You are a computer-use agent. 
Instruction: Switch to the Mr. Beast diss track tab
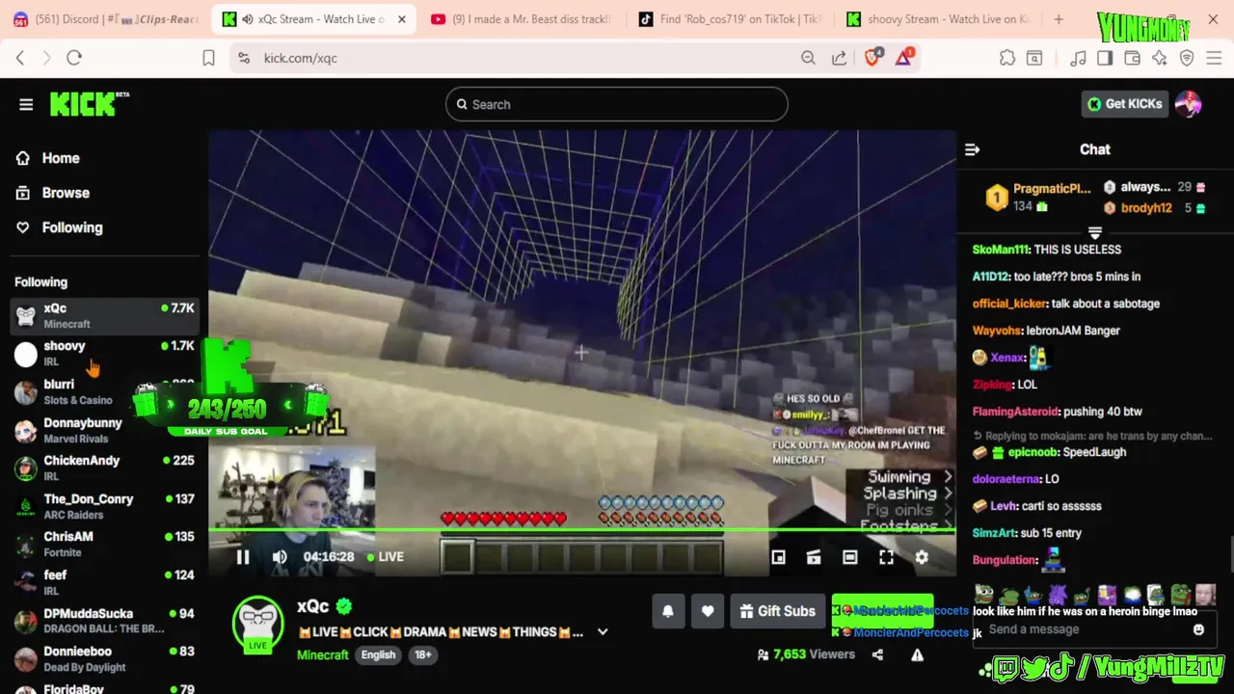pyautogui.click(x=521, y=19)
